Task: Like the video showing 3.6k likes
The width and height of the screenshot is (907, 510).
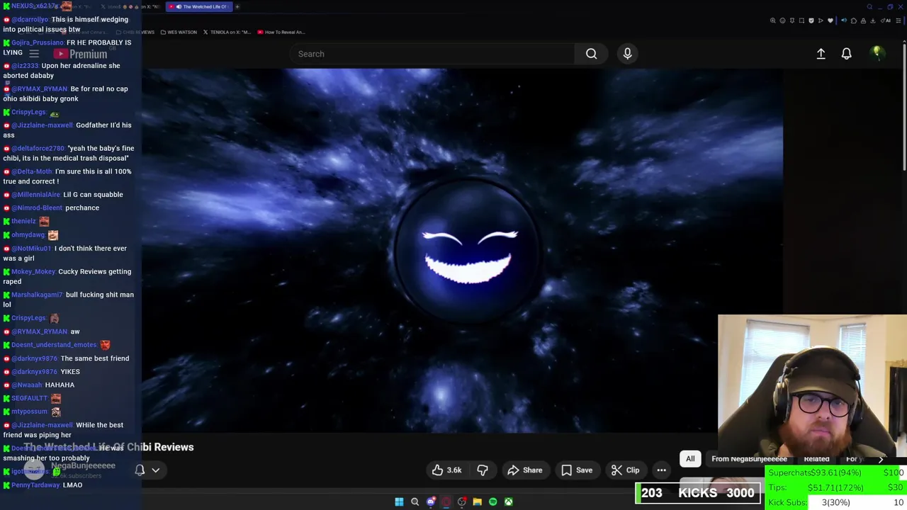Action: click(446, 470)
